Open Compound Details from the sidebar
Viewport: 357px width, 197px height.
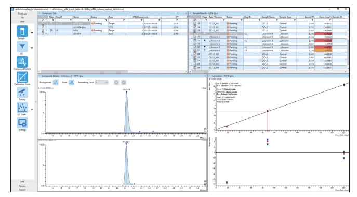click(22, 62)
